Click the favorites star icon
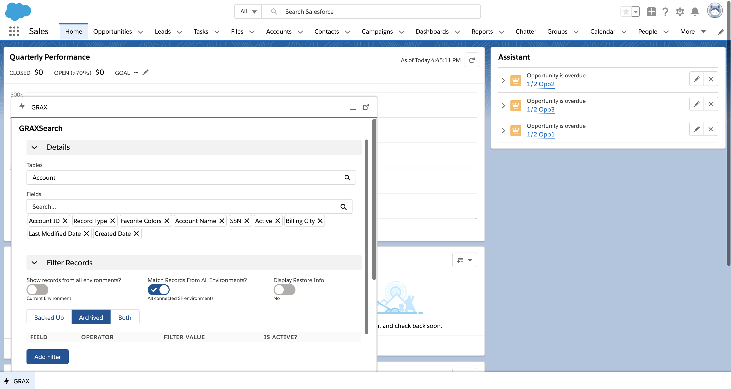 [x=626, y=12]
